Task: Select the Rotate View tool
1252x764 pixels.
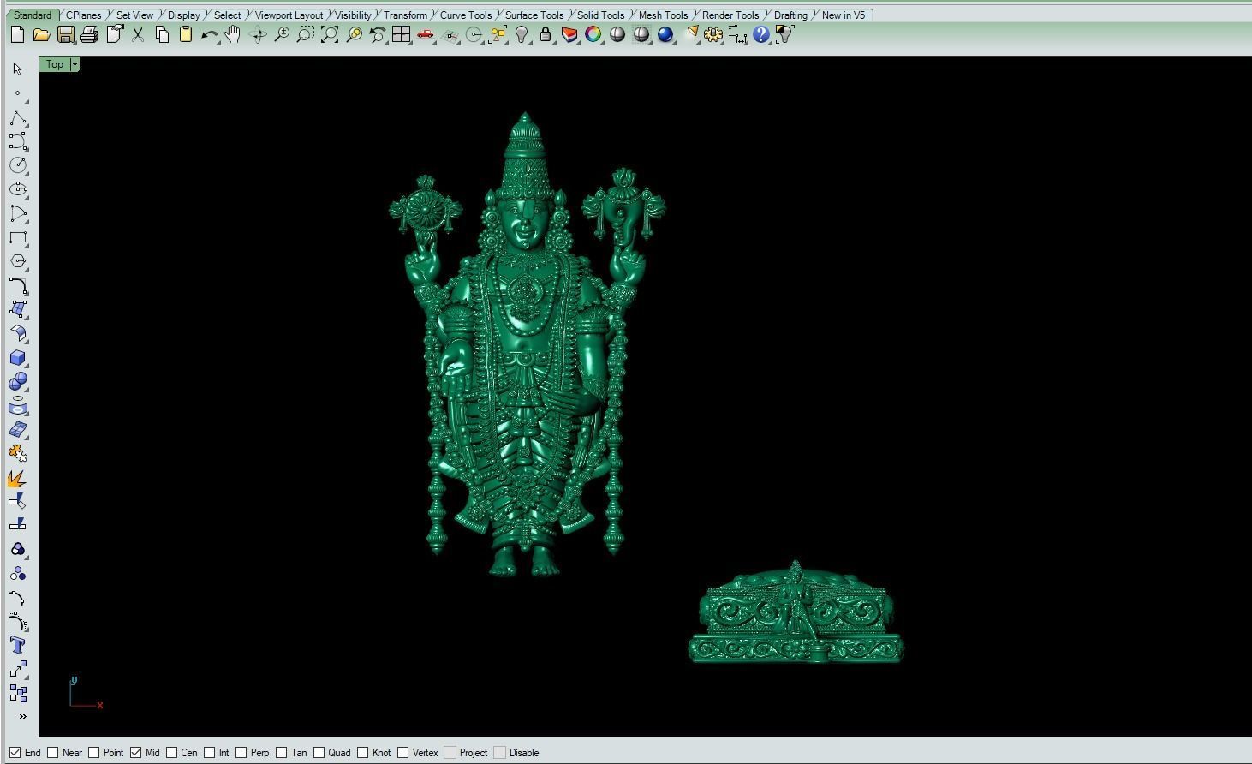Action: [258, 35]
